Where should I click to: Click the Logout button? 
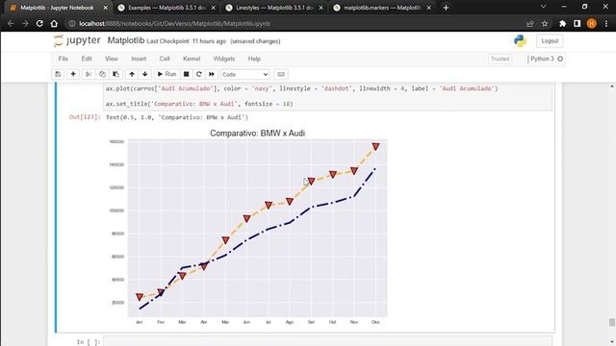[550, 40]
